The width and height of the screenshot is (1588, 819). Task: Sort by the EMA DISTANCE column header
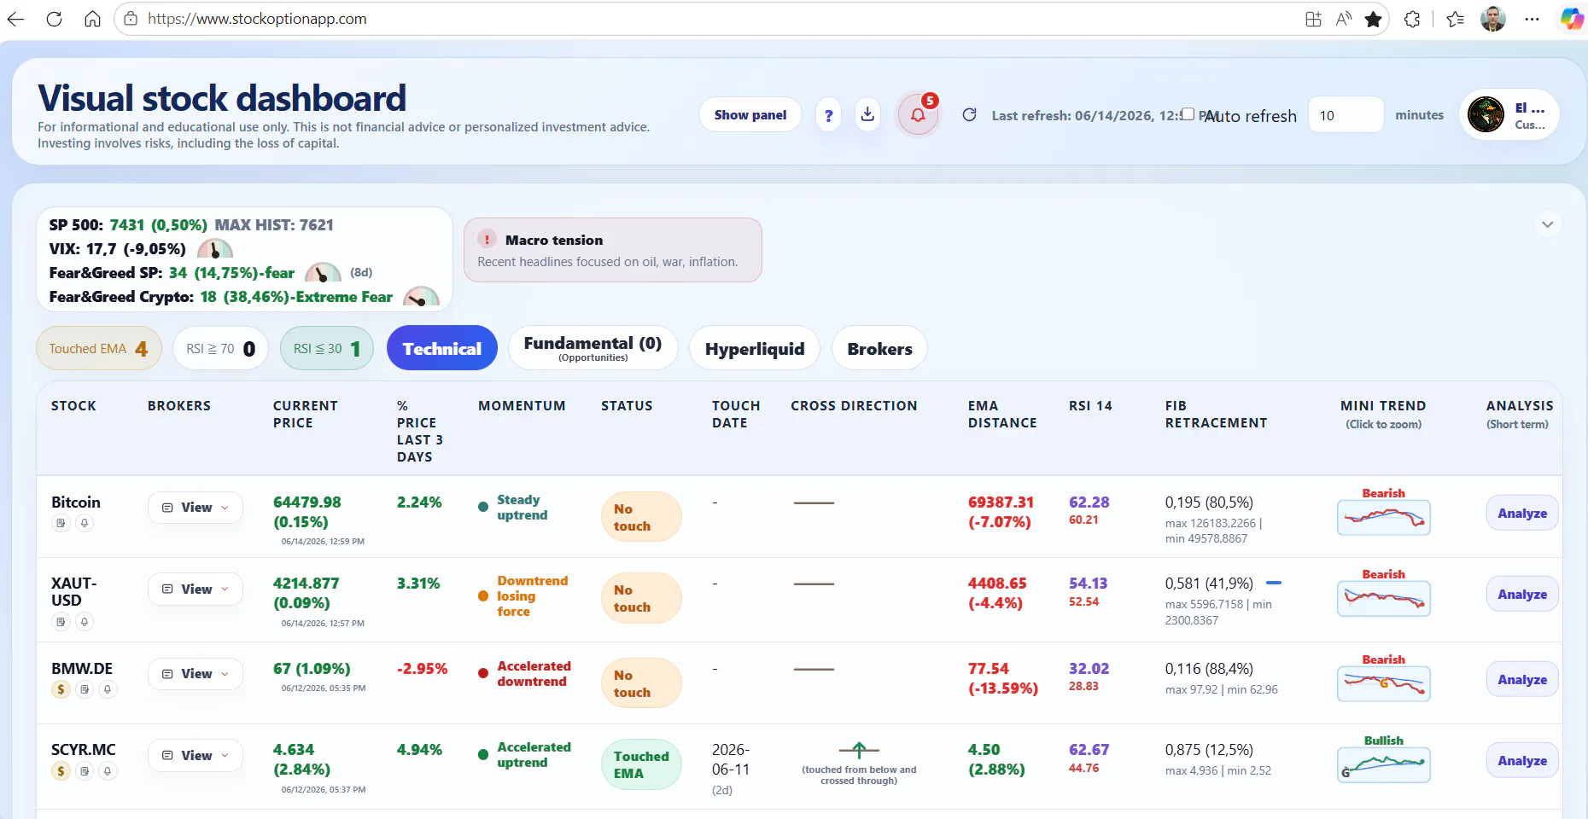1002,415
